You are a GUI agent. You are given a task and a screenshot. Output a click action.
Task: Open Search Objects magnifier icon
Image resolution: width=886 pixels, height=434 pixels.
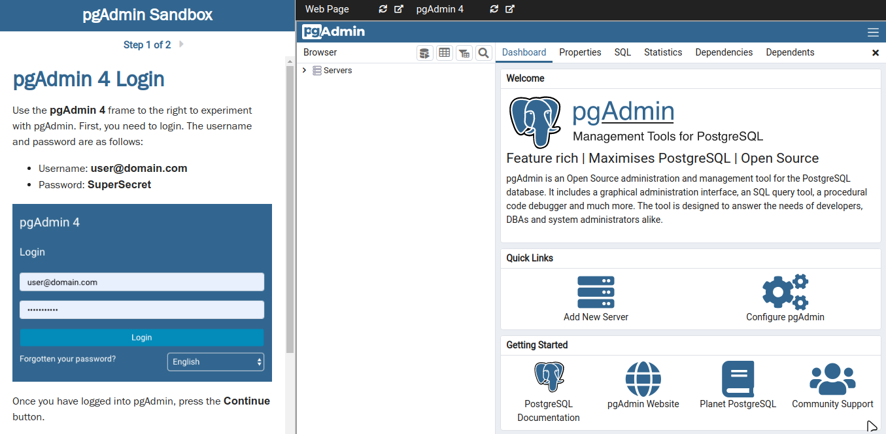click(x=483, y=53)
